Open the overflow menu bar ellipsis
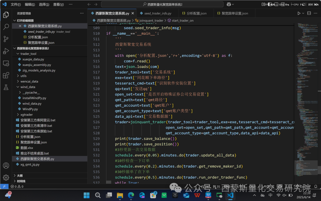Screen dimensions: 321x201 tap(71, 4)
